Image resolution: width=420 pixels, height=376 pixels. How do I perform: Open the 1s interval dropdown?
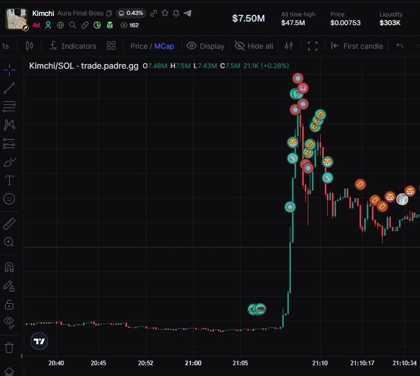[5, 46]
